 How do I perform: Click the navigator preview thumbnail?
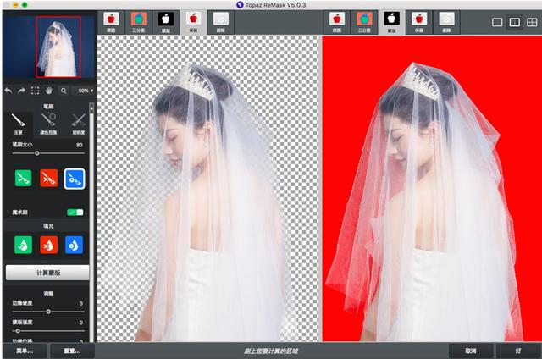point(49,47)
